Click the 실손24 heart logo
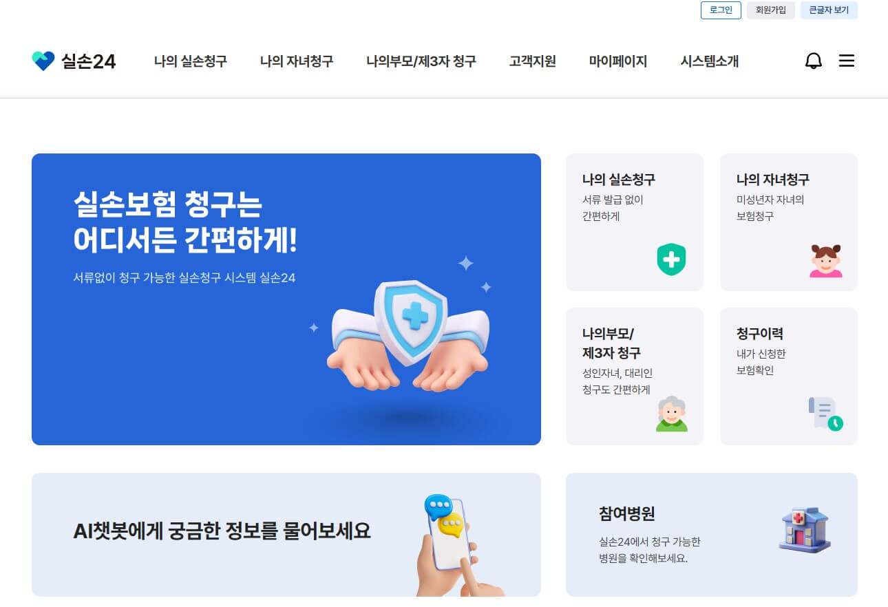This screenshot has width=888, height=607. [43, 61]
